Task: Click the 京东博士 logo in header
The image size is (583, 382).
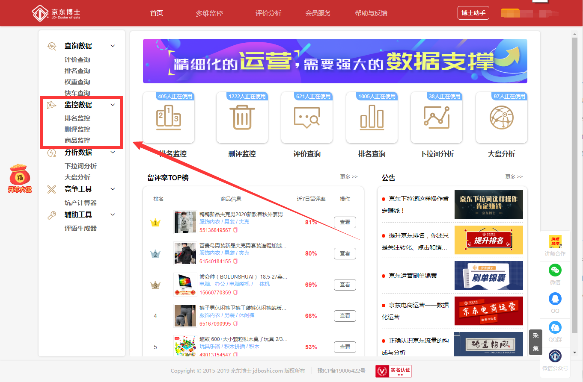Action: point(56,13)
